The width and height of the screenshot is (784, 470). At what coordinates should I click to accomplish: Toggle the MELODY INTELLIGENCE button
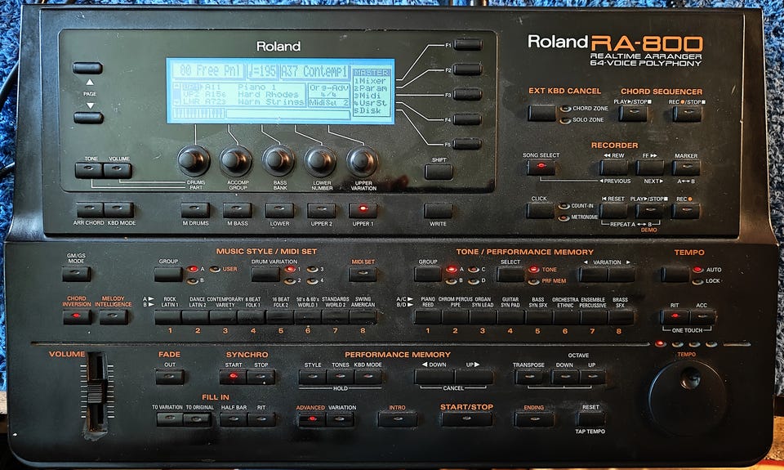coord(114,317)
